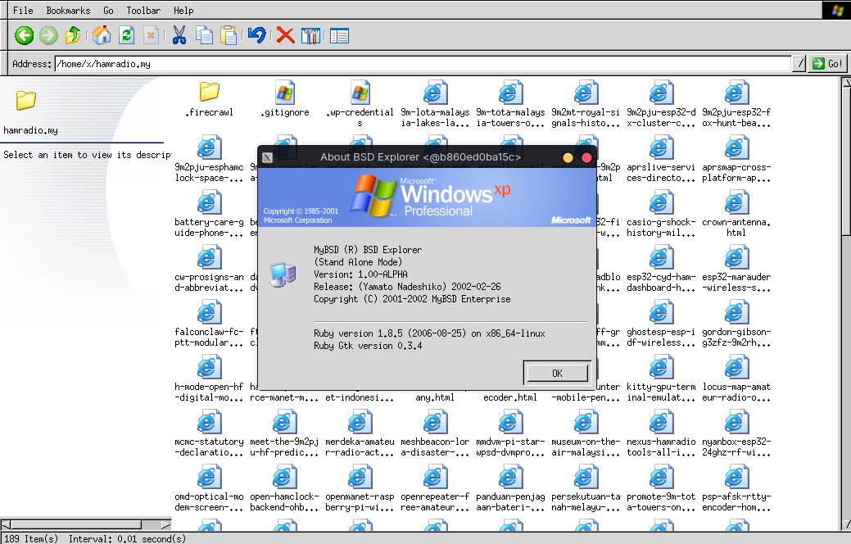Click the Forward arrow toolbar icon
Screen dimensions: 851x544
(48, 36)
